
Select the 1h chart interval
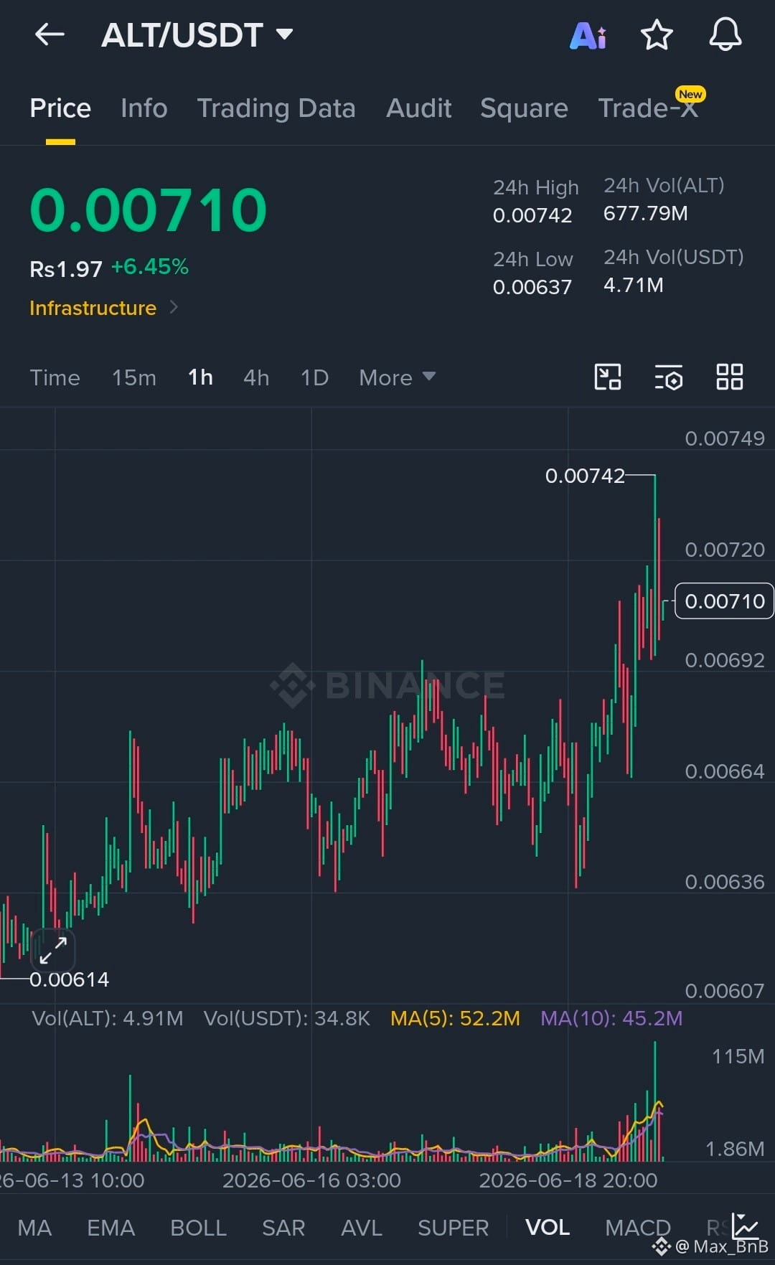[200, 377]
